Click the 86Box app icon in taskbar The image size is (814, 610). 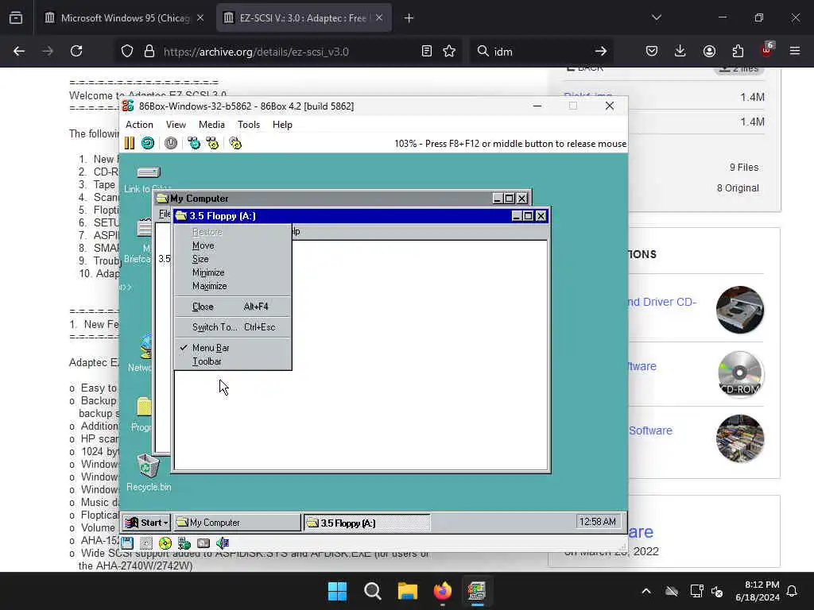[x=477, y=591]
